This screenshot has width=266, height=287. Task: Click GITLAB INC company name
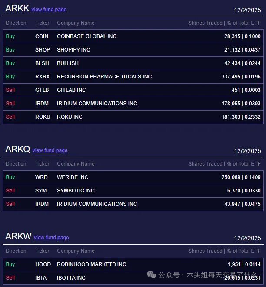[x=71, y=90]
